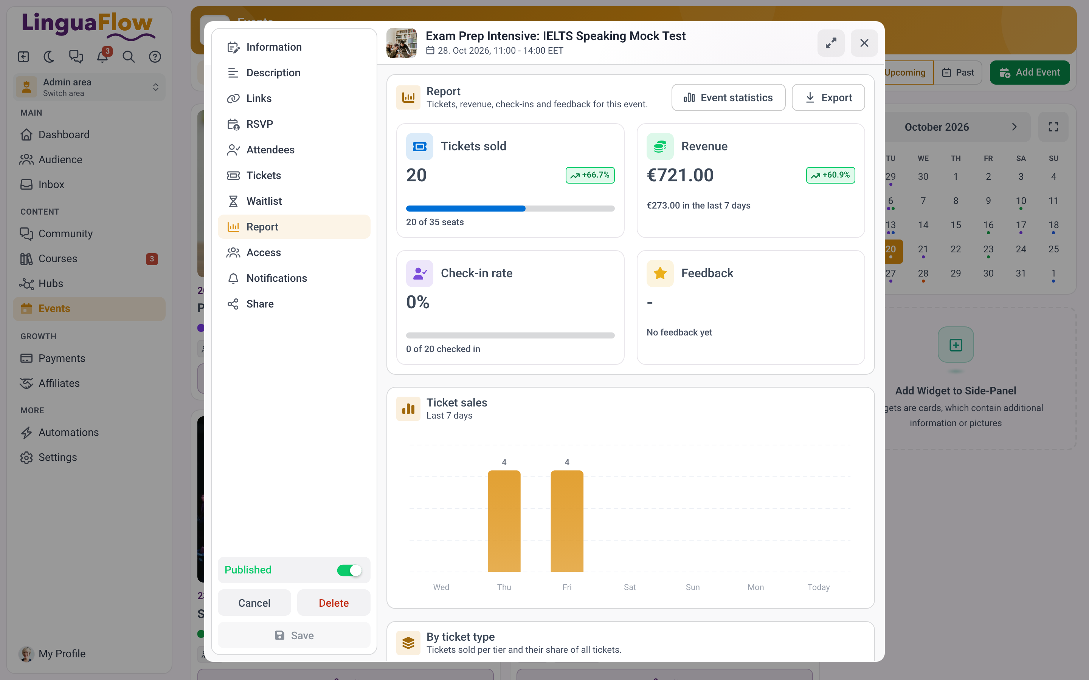
Task: Switch to the Past events tab
Action: click(x=958, y=73)
